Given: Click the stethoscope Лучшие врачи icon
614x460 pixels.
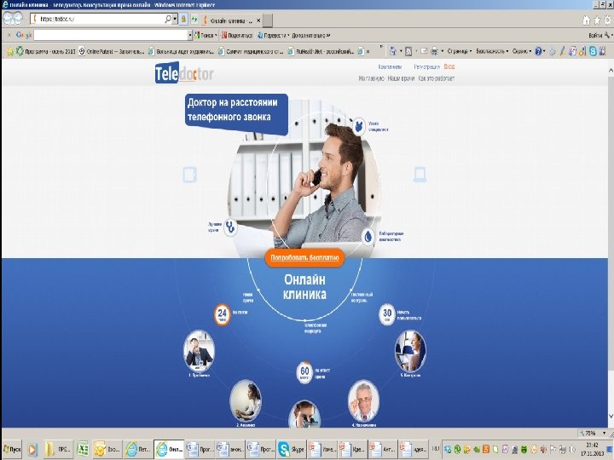Looking at the screenshot, I should click(230, 227).
